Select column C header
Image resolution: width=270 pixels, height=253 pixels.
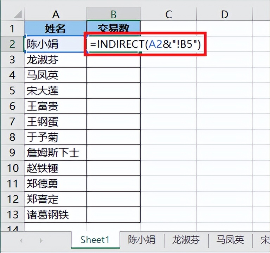click(168, 14)
